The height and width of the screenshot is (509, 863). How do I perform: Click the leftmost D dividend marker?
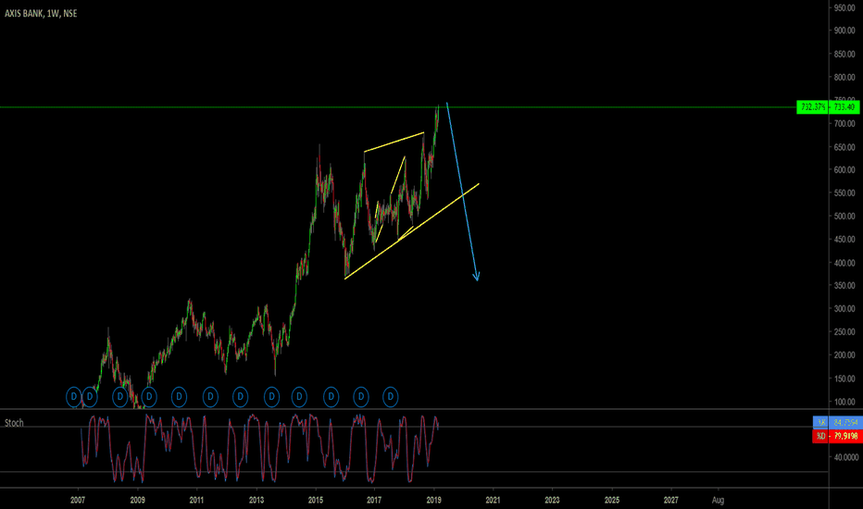(74, 397)
